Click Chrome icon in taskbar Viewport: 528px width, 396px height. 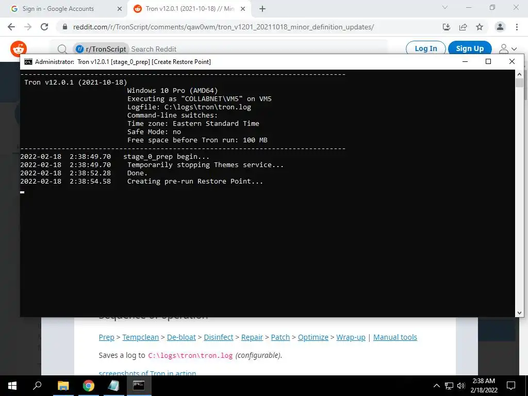click(89, 386)
